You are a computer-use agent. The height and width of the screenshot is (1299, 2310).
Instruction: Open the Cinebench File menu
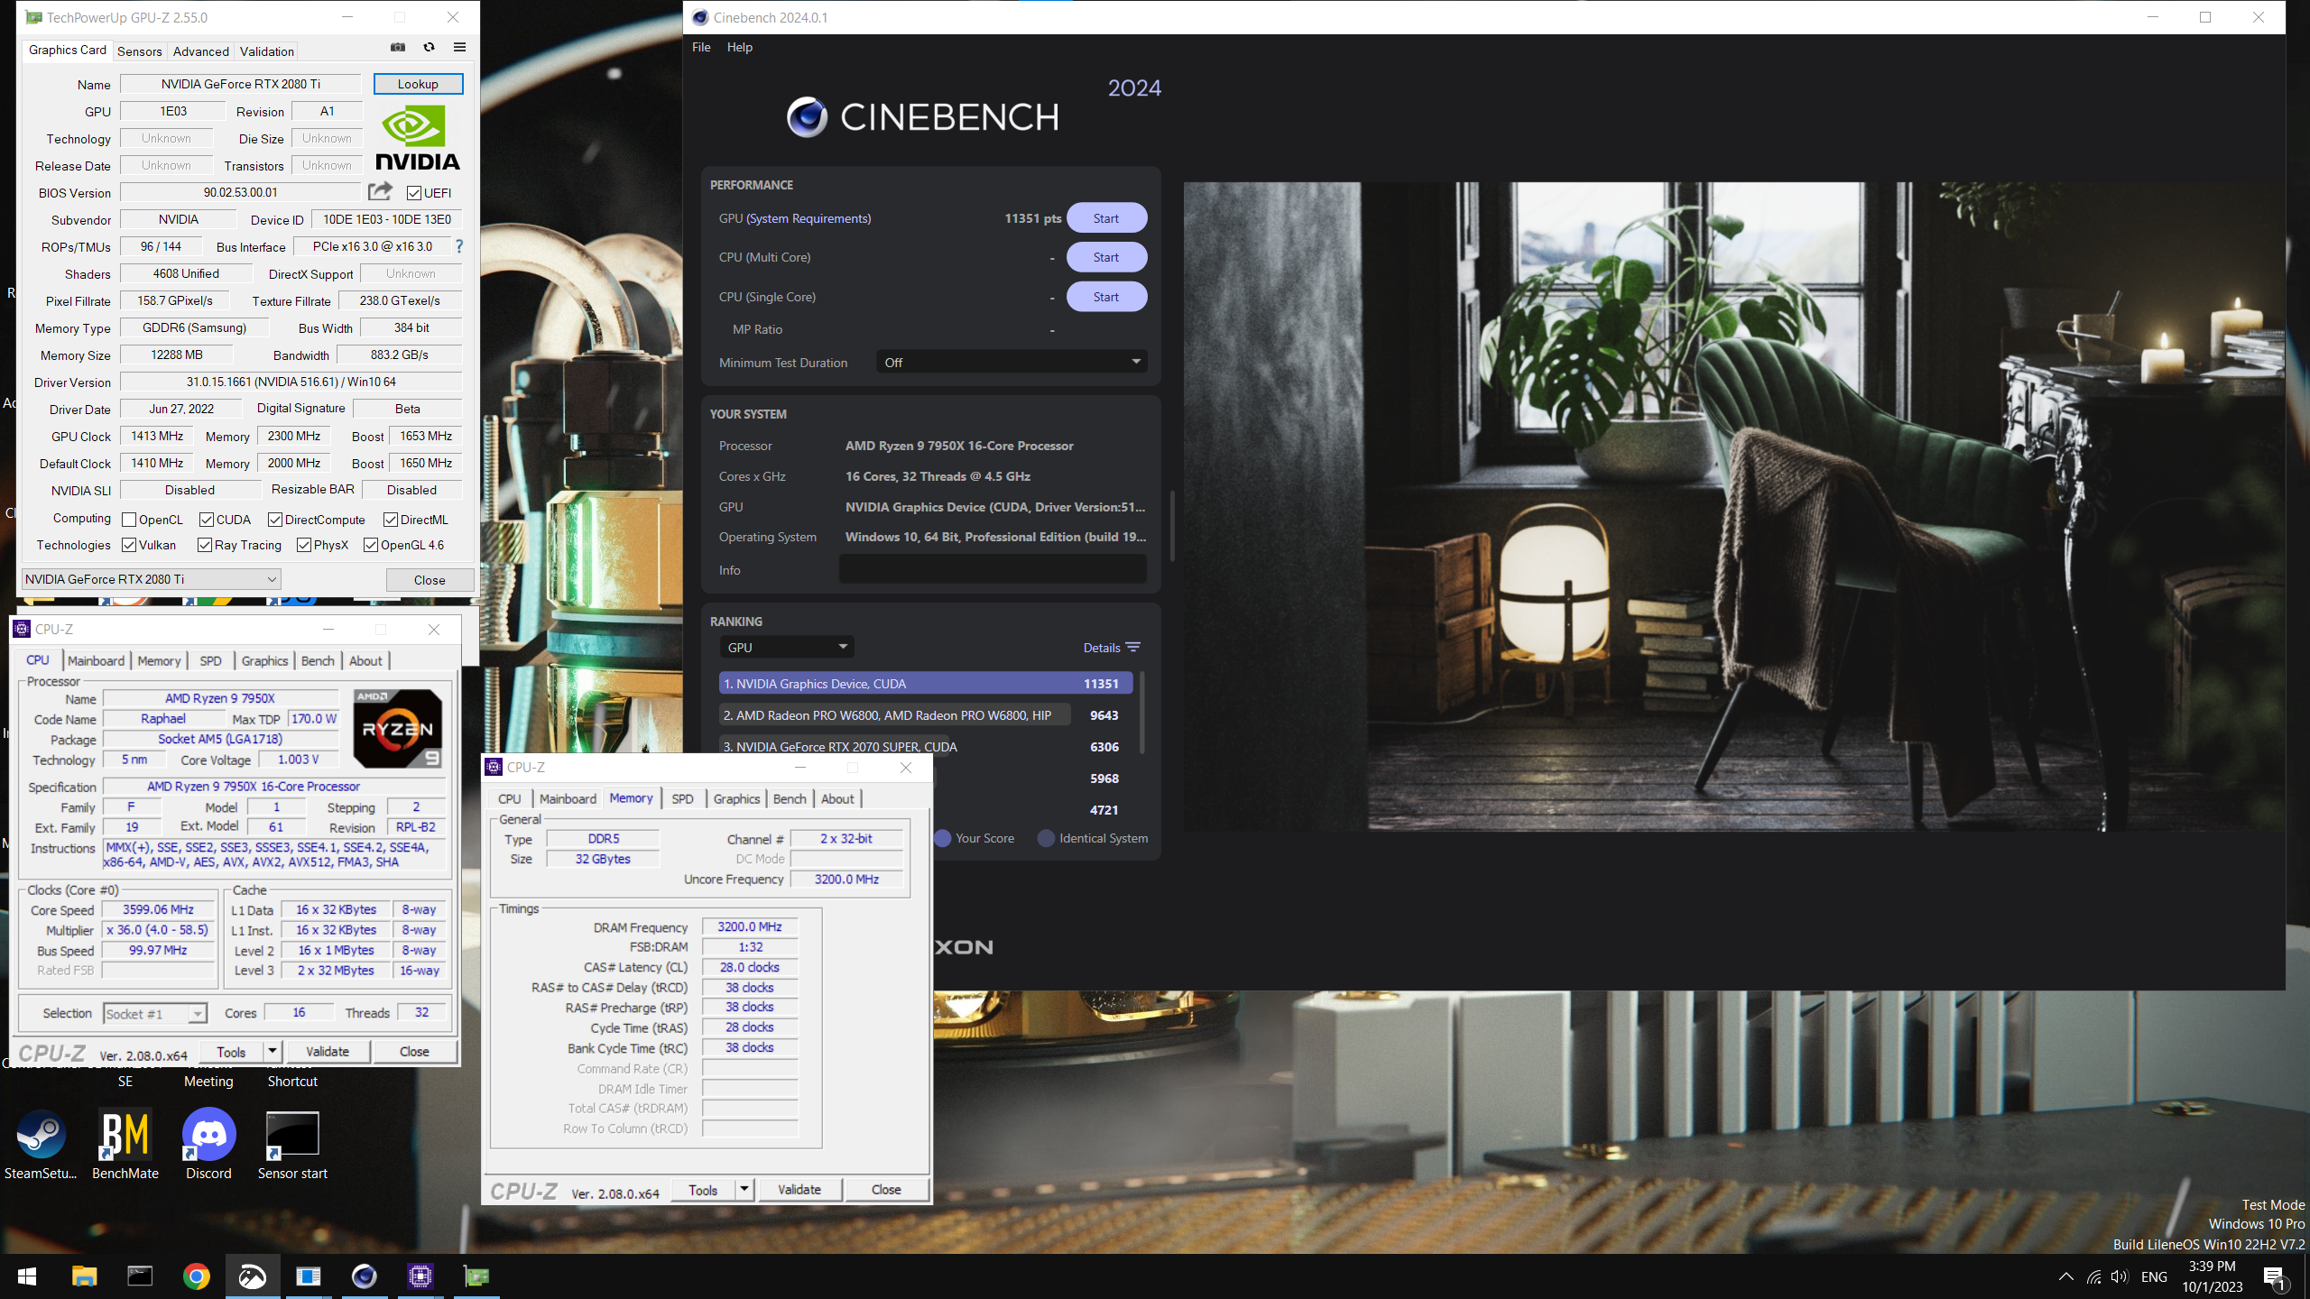(701, 47)
